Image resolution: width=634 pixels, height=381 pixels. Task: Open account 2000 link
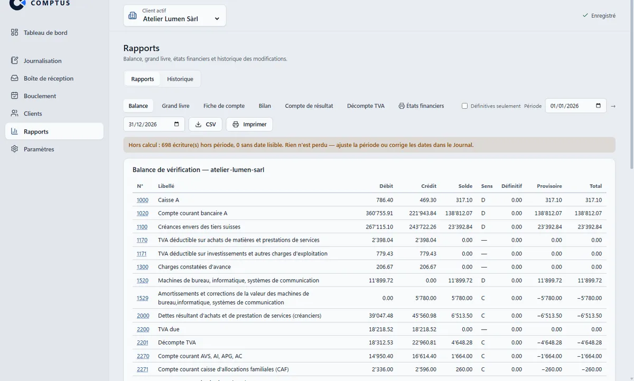[x=143, y=316]
